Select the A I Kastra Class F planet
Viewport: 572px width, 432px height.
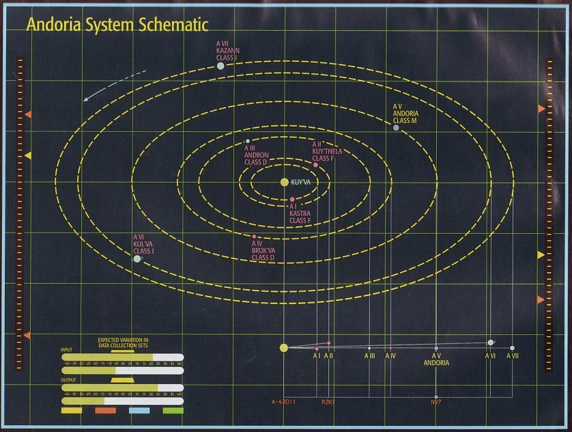292,198
